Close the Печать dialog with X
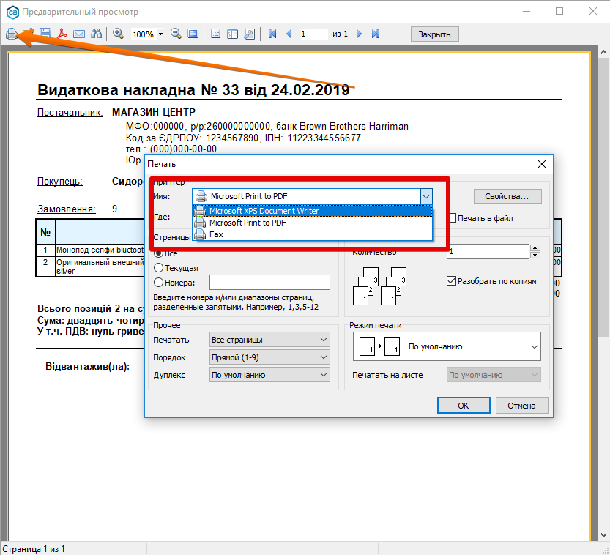610x555 pixels. pyautogui.click(x=542, y=164)
